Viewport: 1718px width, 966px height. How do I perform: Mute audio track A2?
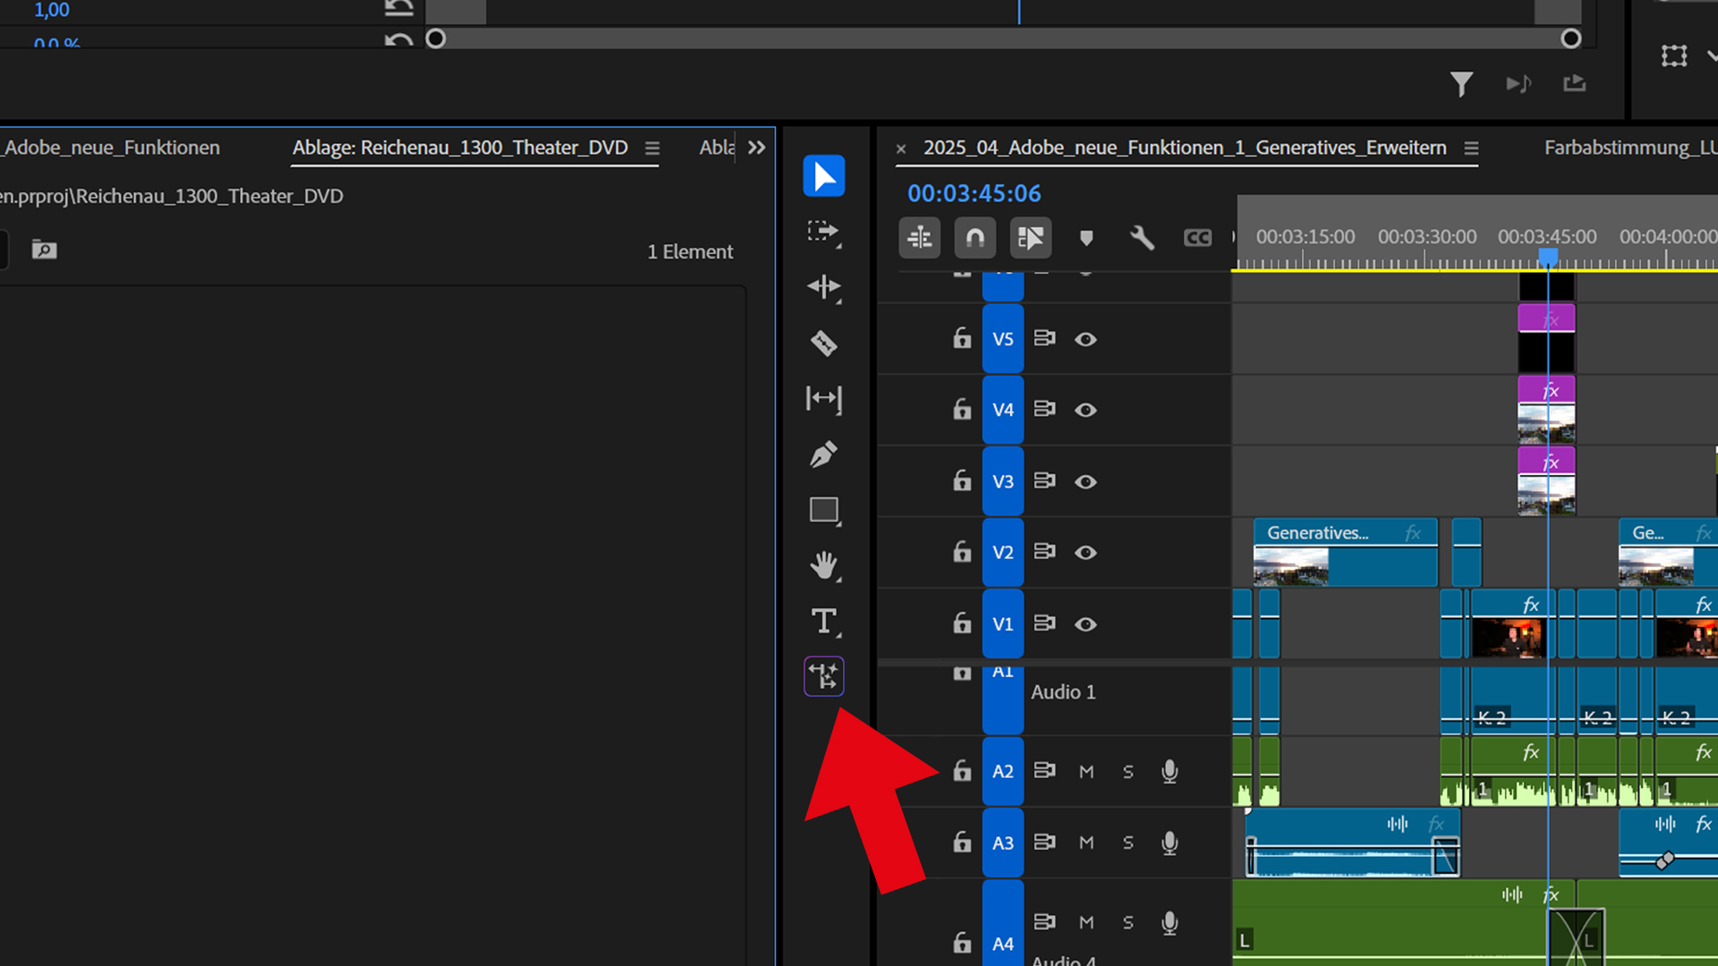pyautogui.click(x=1086, y=771)
